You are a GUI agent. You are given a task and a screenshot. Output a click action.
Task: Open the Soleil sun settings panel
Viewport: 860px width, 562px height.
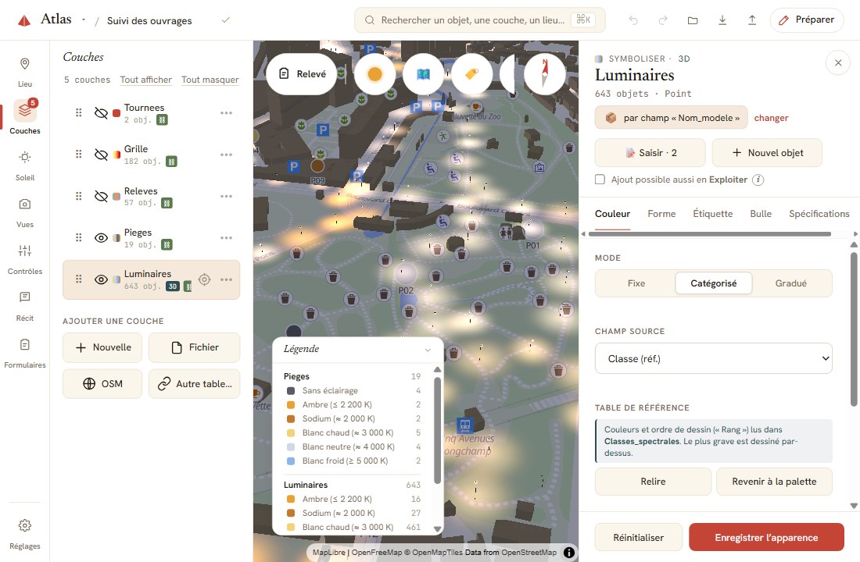click(25, 165)
